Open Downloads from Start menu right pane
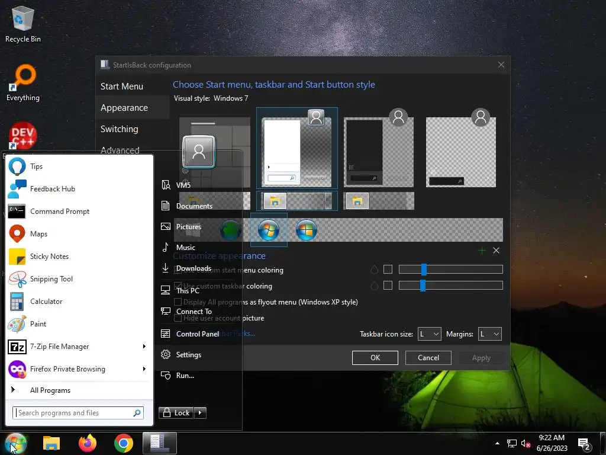 (x=194, y=268)
